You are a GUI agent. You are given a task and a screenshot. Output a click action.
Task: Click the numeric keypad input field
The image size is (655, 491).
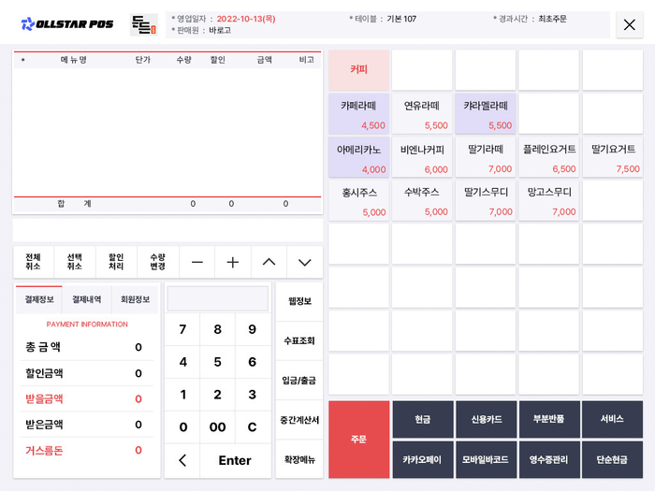(218, 298)
